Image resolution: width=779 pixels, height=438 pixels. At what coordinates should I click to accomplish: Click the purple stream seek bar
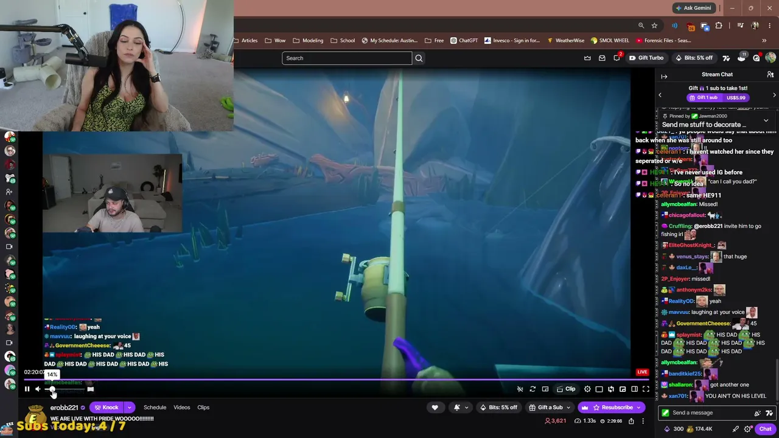coord(336,379)
